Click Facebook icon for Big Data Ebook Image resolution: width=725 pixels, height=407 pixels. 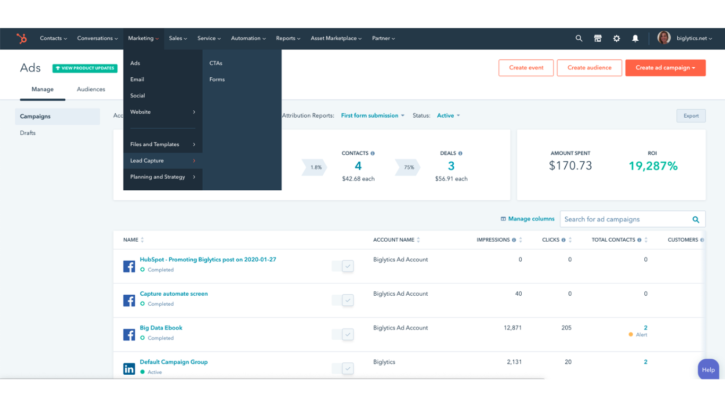129,334
